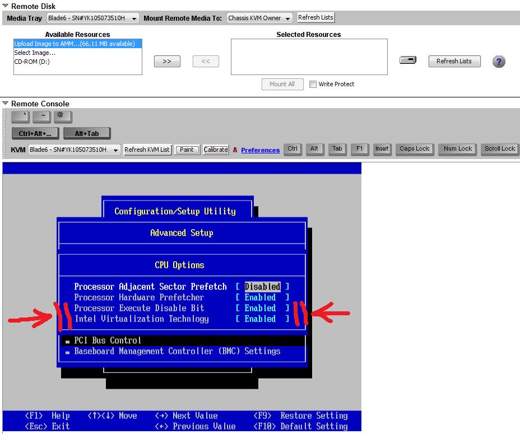Click the backtick key button
520x434 pixels.
click(x=20, y=116)
